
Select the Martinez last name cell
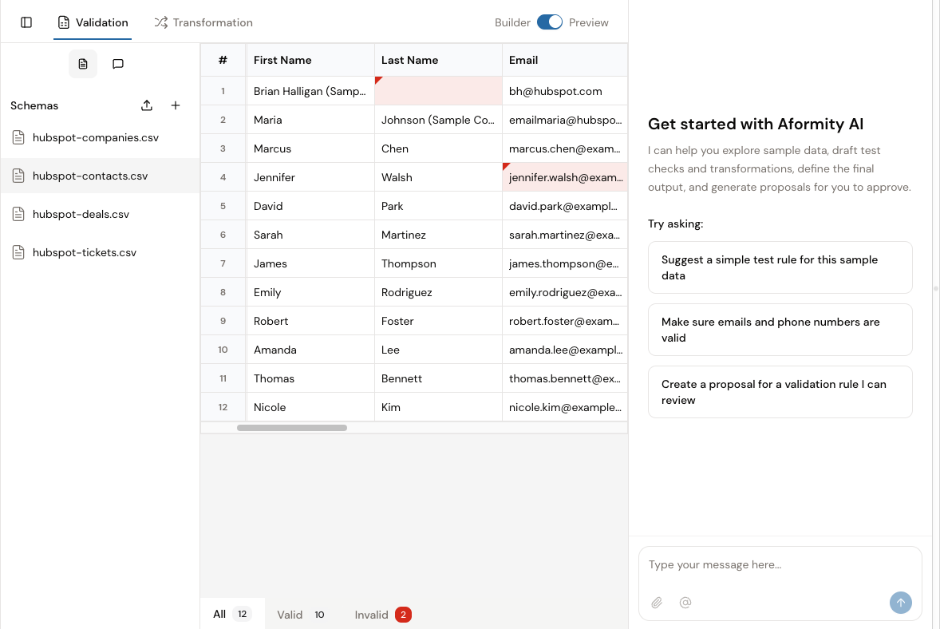pyautogui.click(x=437, y=235)
